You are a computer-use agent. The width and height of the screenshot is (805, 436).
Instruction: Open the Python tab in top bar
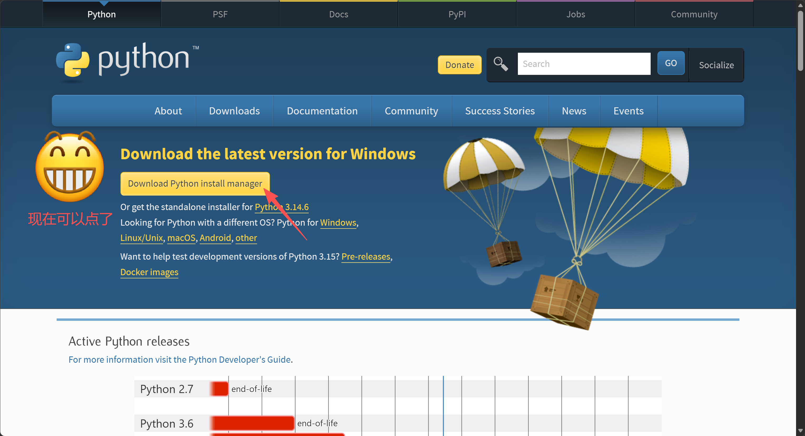coord(102,14)
